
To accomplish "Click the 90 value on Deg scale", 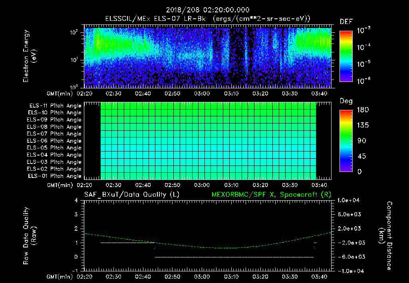I will (362, 141).
